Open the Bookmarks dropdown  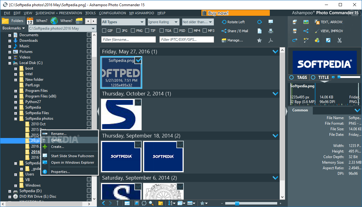tap(13, 28)
